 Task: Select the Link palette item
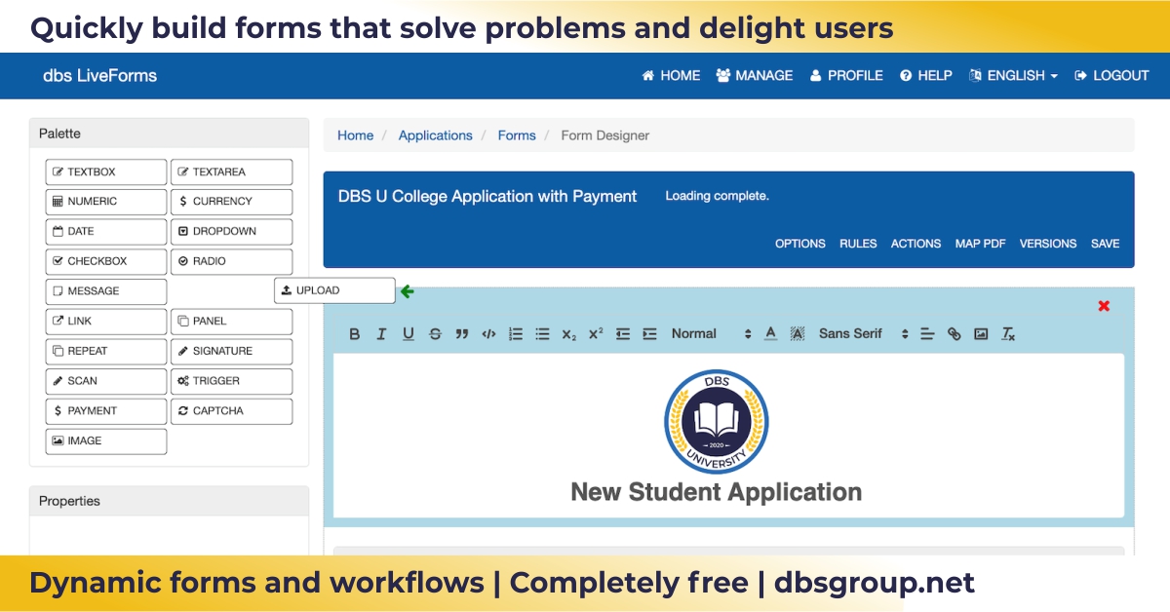[106, 322]
